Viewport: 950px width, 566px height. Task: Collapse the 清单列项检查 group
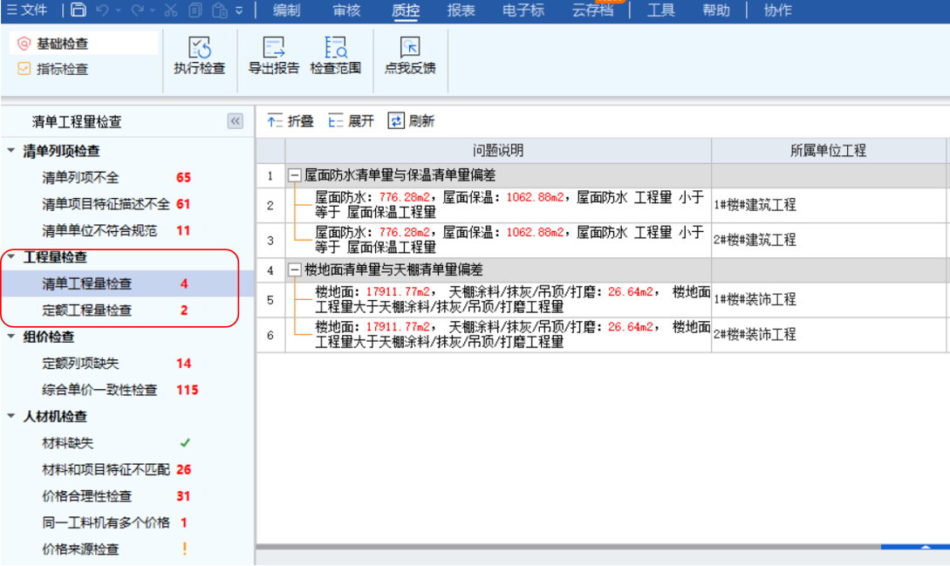tap(11, 150)
